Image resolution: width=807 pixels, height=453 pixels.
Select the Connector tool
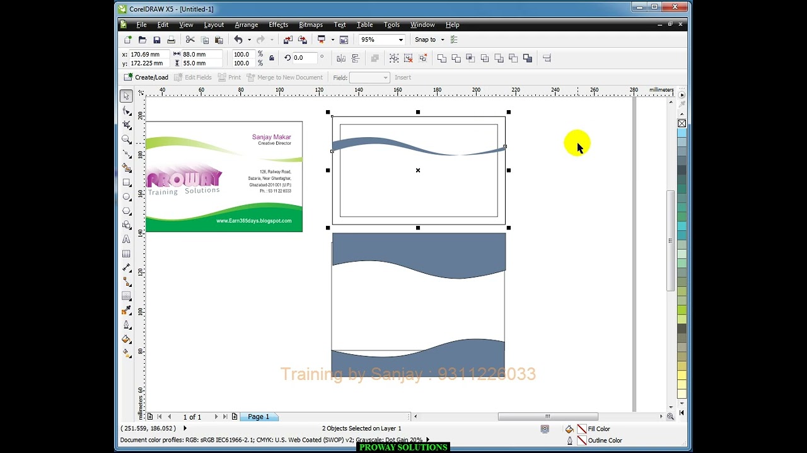tap(126, 282)
